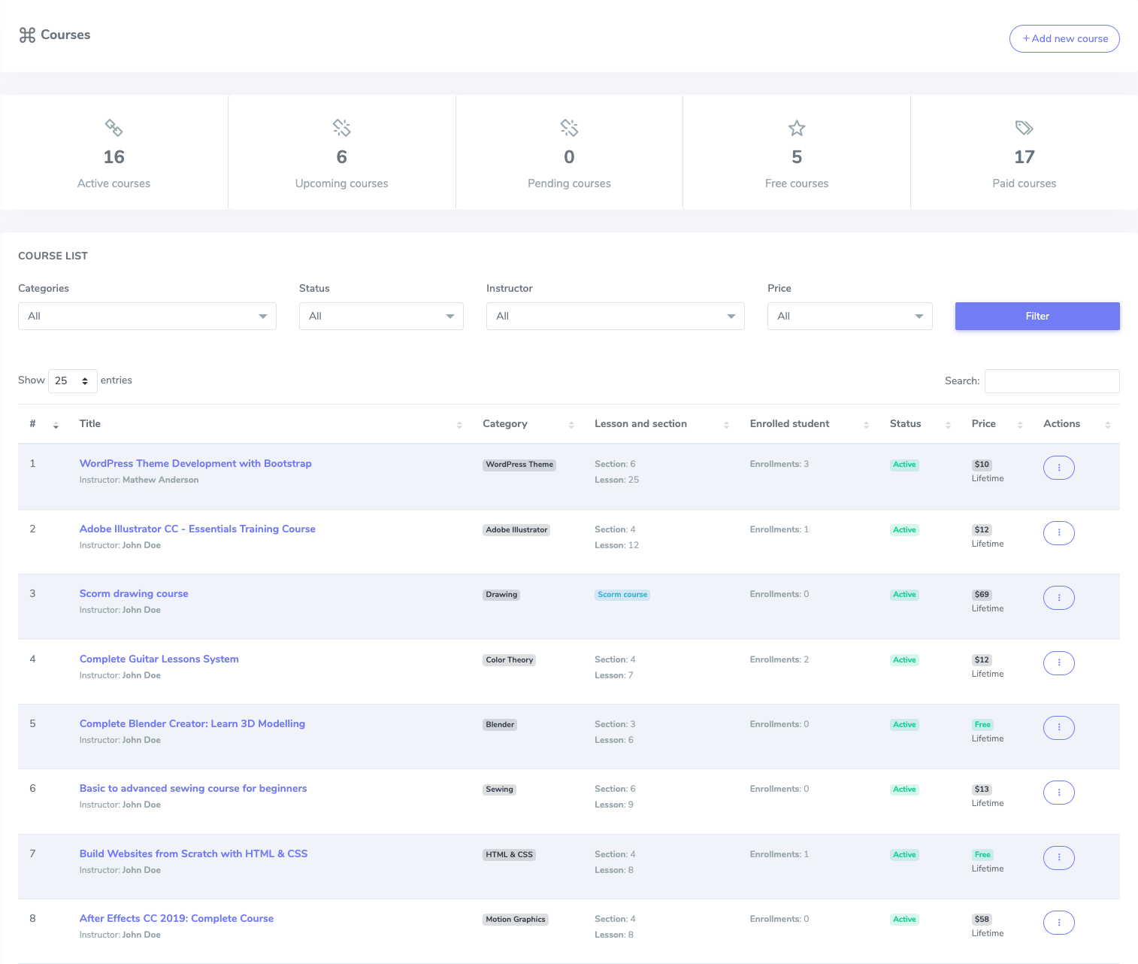Viewport: 1138px width, 964px height.
Task: Open actions menu for Complete Blender Creator course
Action: [1058, 728]
